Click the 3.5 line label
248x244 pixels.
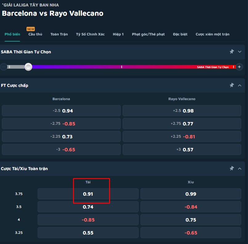click(x=19, y=207)
